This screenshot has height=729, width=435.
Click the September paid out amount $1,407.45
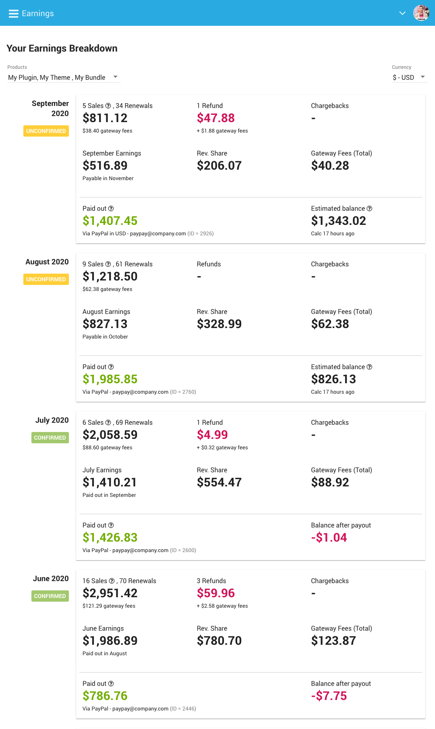[x=110, y=221]
